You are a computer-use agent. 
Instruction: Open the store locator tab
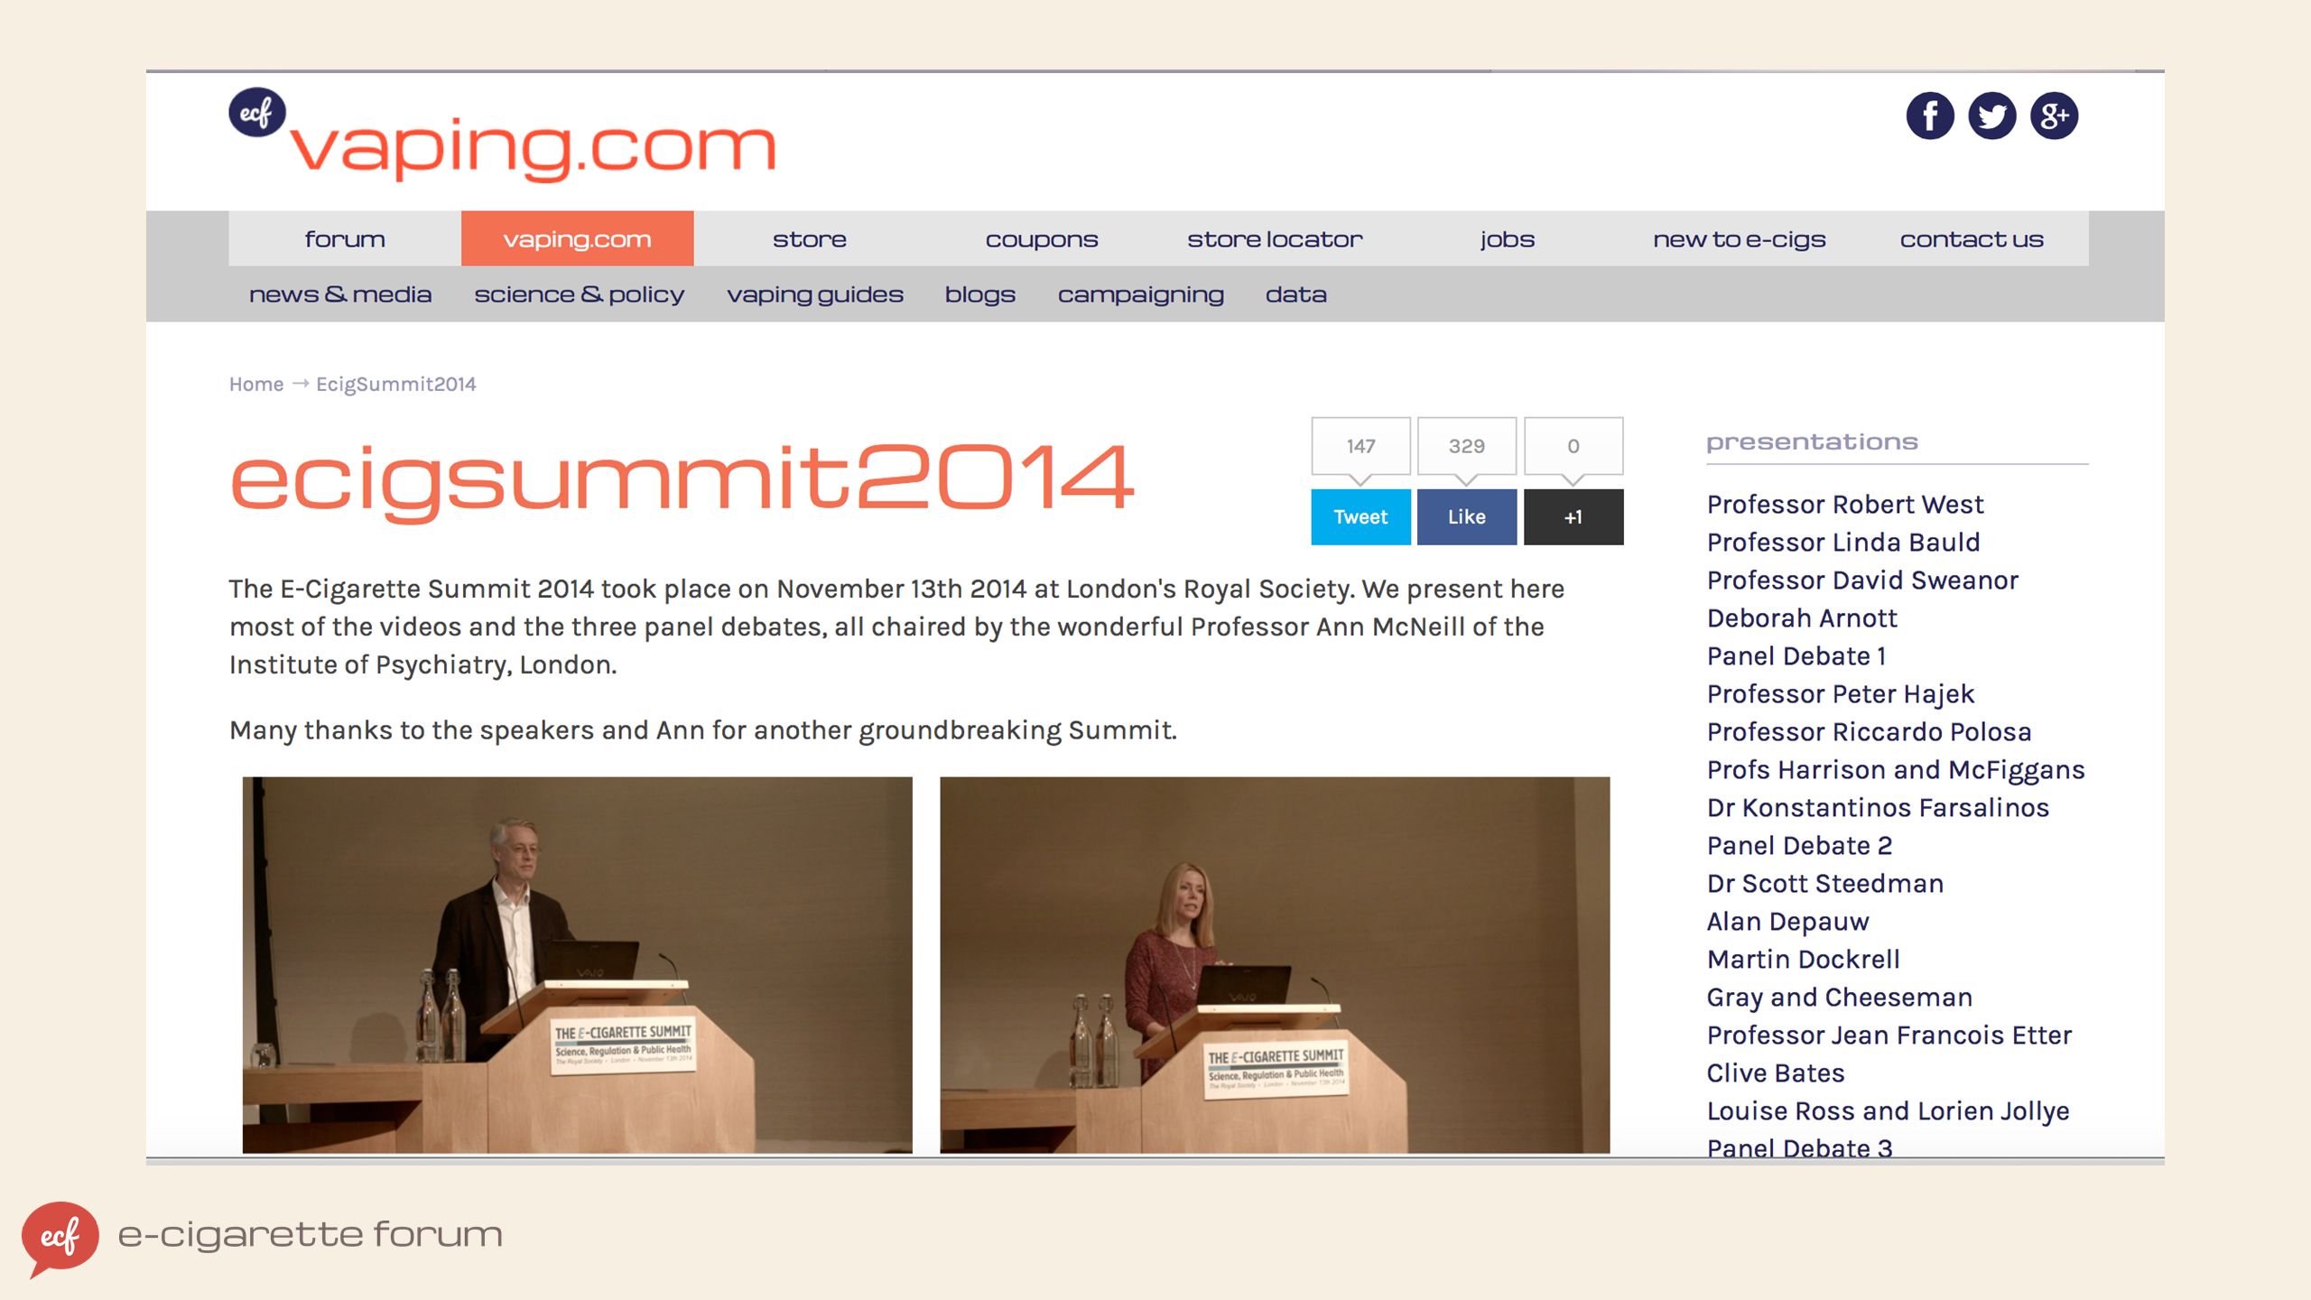click(x=1275, y=239)
